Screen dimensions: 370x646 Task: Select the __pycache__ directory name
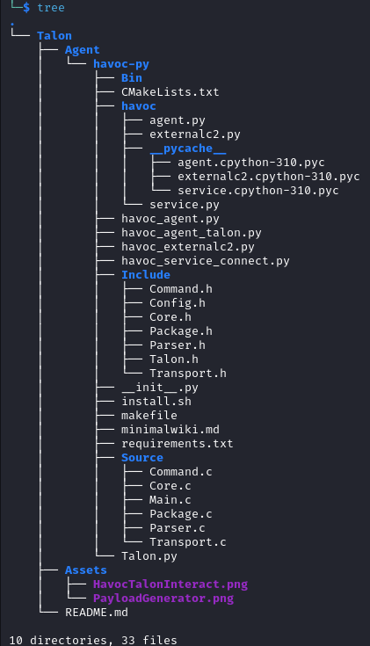[x=188, y=149]
